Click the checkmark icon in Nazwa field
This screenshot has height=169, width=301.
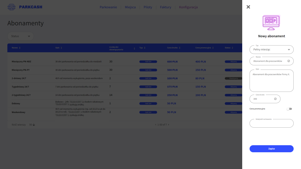(x=289, y=61)
